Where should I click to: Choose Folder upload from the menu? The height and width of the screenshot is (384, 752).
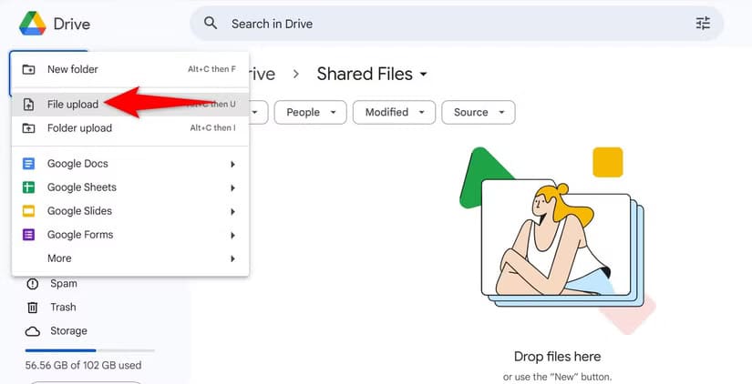(130, 127)
